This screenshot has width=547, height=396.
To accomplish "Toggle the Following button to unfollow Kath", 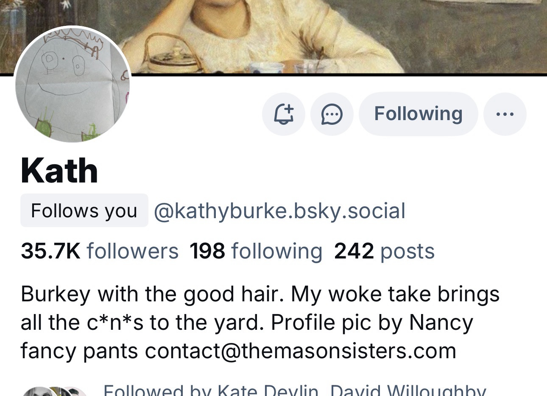I will [419, 114].
